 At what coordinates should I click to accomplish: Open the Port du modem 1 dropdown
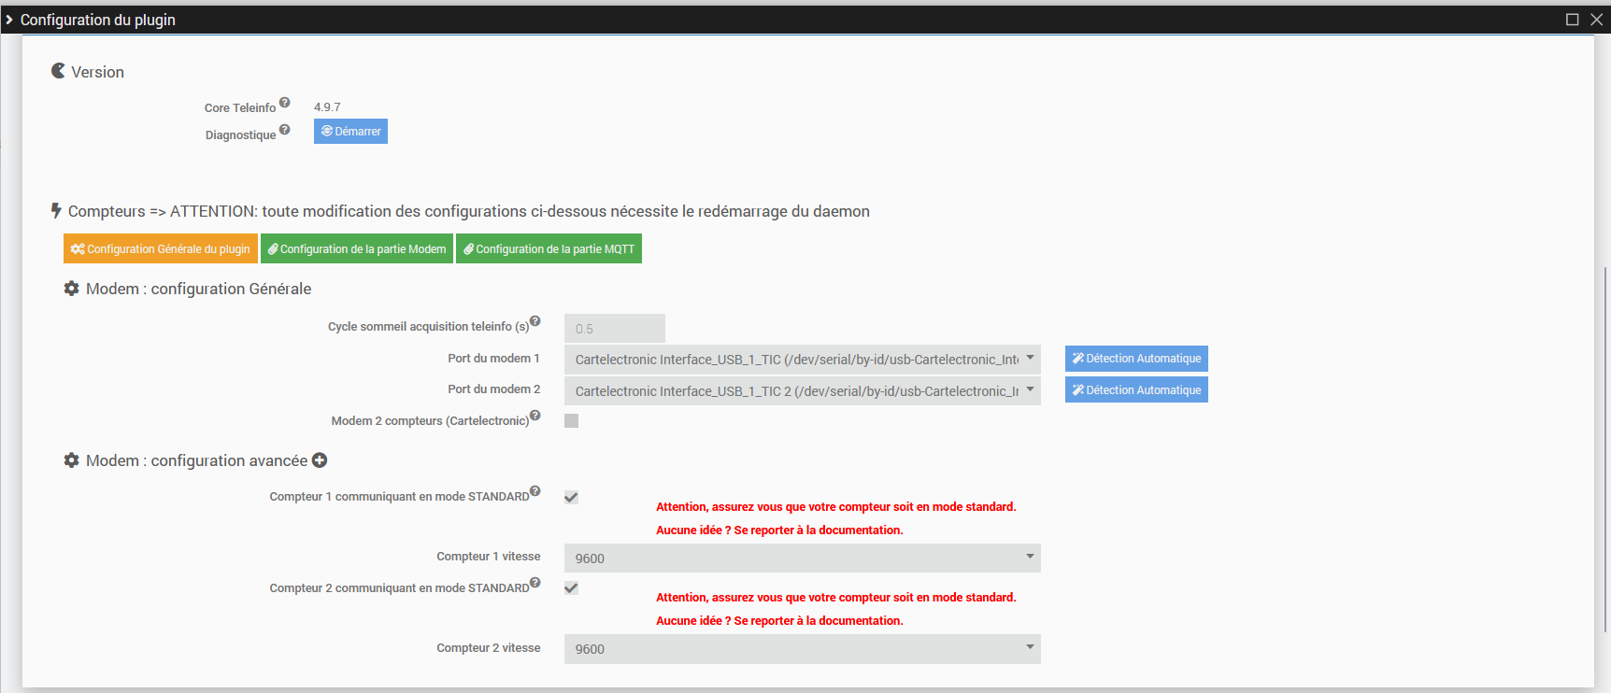803,360
